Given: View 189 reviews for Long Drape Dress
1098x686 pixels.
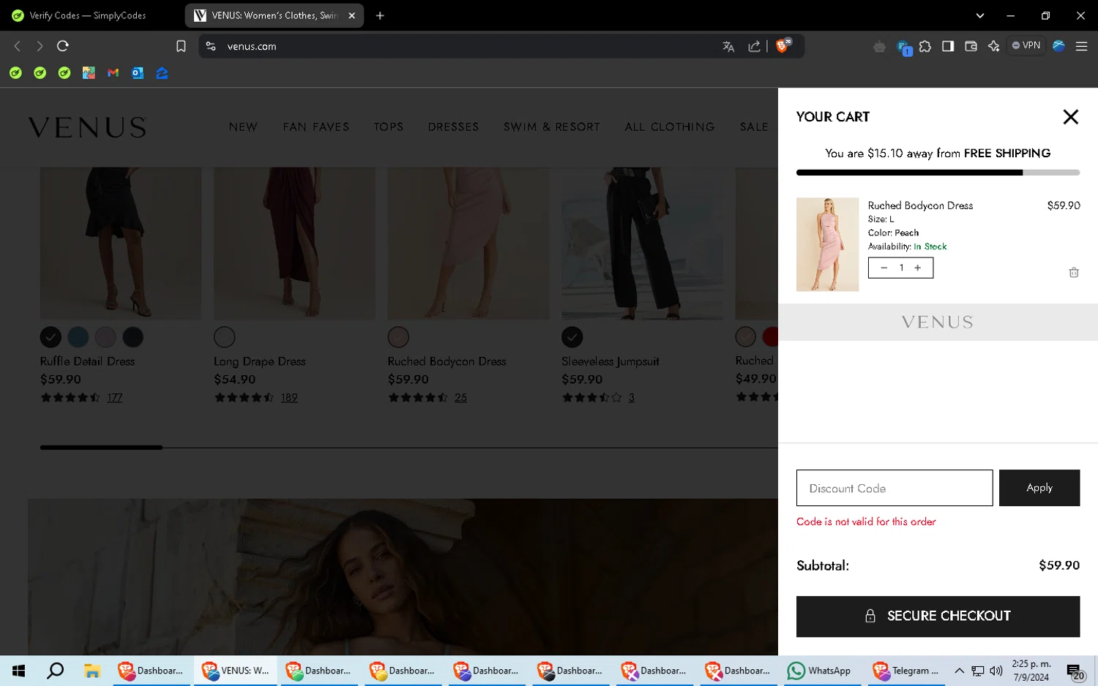Looking at the screenshot, I should [289, 398].
